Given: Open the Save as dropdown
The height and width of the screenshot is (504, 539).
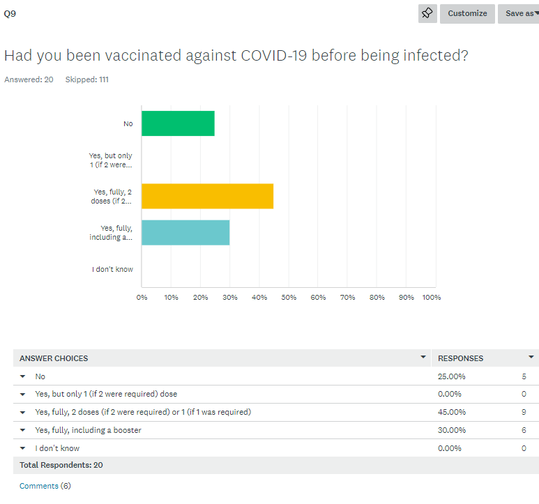Looking at the screenshot, I should [x=520, y=13].
